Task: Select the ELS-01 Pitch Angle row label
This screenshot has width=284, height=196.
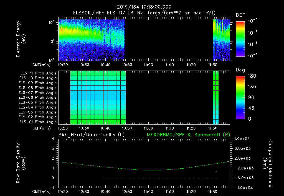Action: (38, 122)
